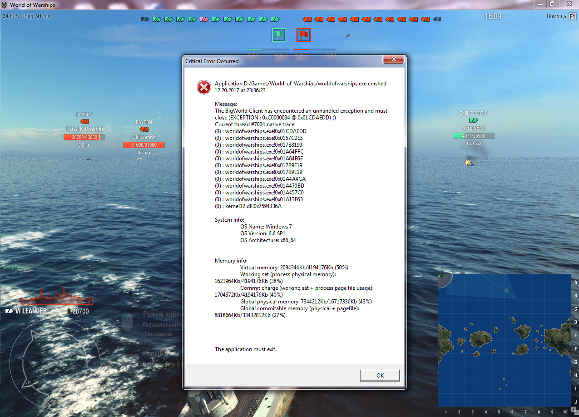Select allied Émile Bertin SergeiB11 marker
Screen dimensions: 579x417
tap(473, 120)
